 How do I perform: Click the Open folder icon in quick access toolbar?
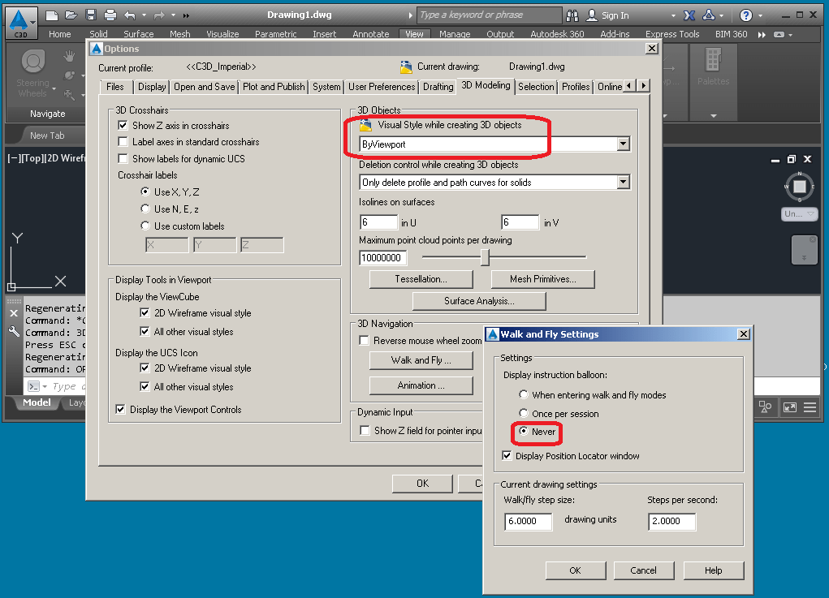pyautogui.click(x=71, y=15)
